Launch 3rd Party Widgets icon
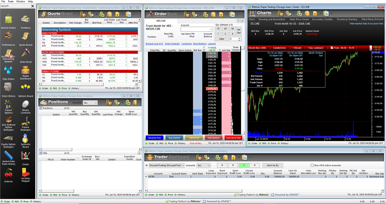386x204 pixels. coord(26,172)
